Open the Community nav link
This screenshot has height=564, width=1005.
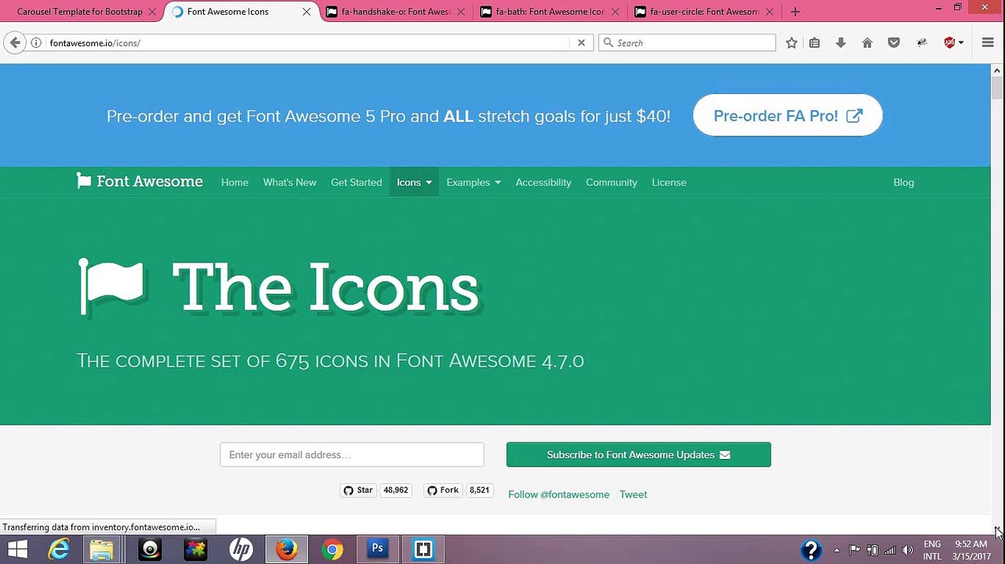click(611, 183)
